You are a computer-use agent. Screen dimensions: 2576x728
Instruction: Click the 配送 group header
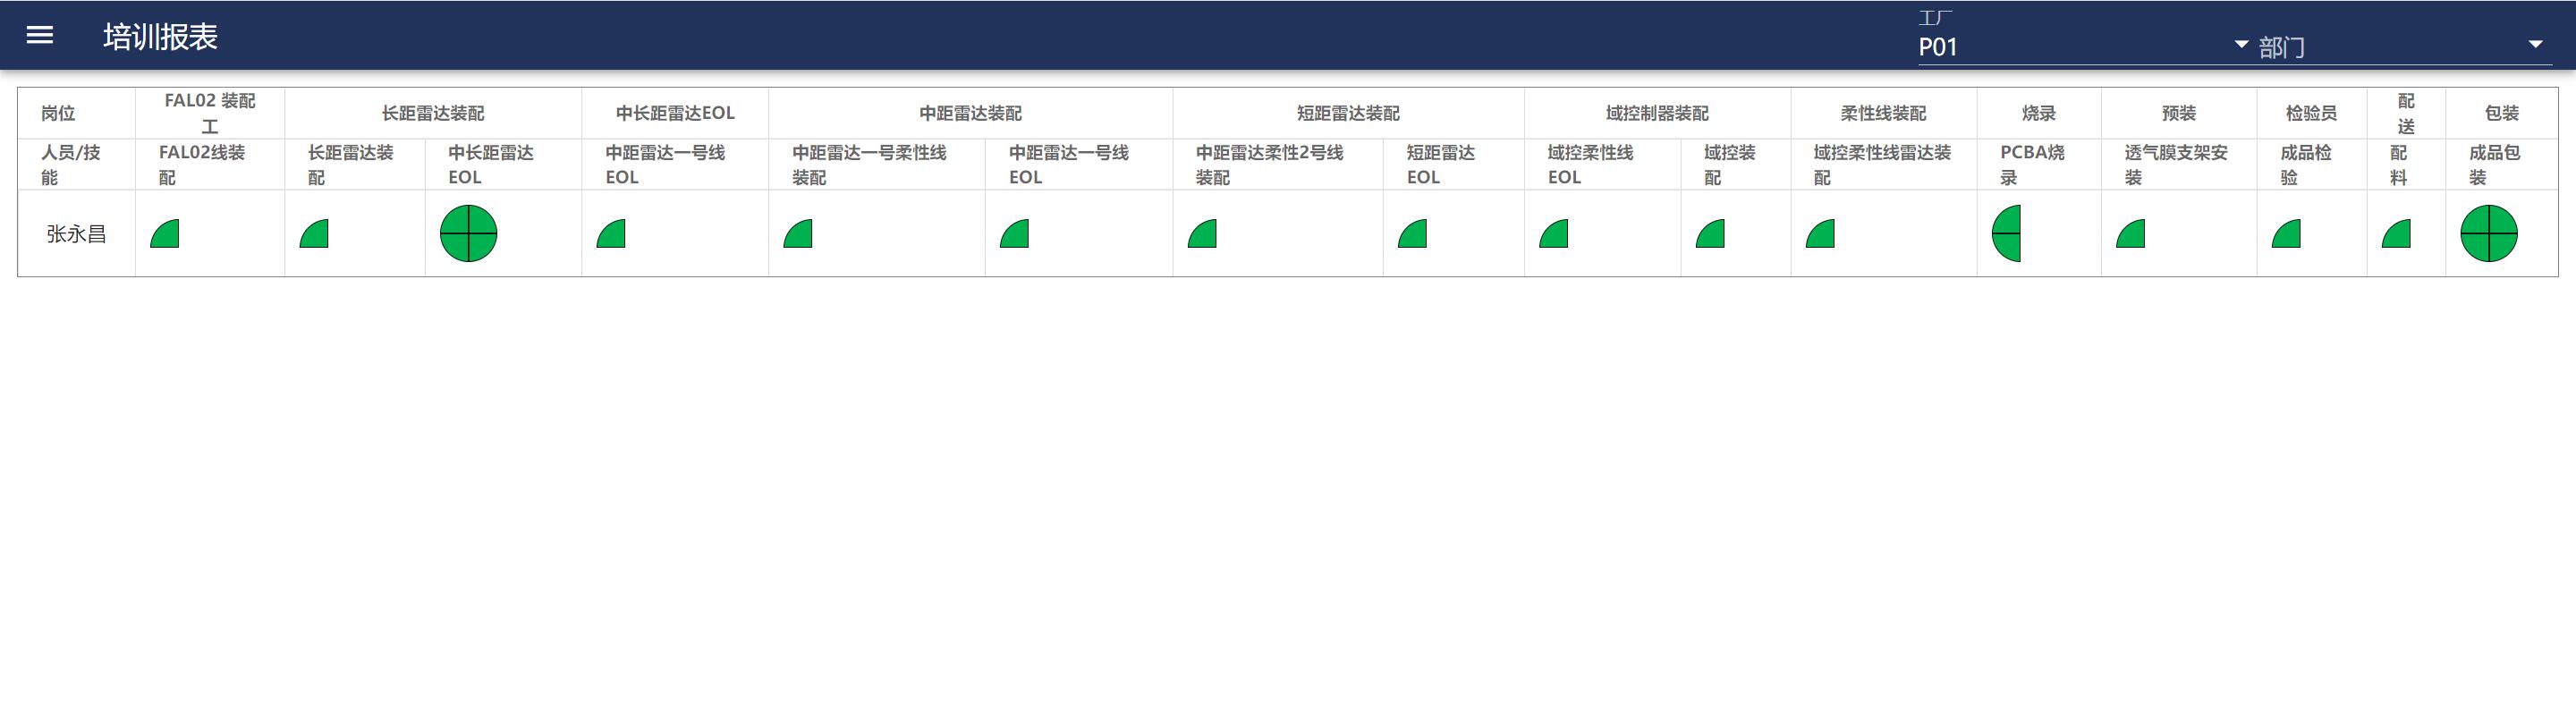[2406, 113]
